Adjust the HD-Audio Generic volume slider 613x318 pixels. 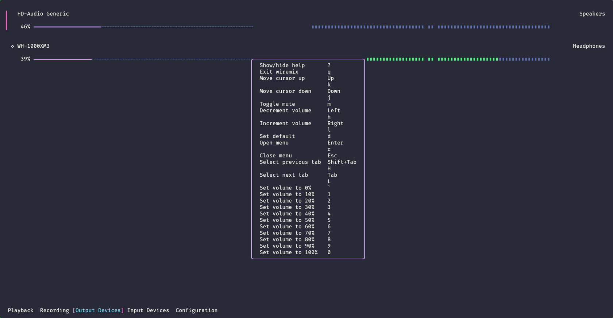coord(143,27)
